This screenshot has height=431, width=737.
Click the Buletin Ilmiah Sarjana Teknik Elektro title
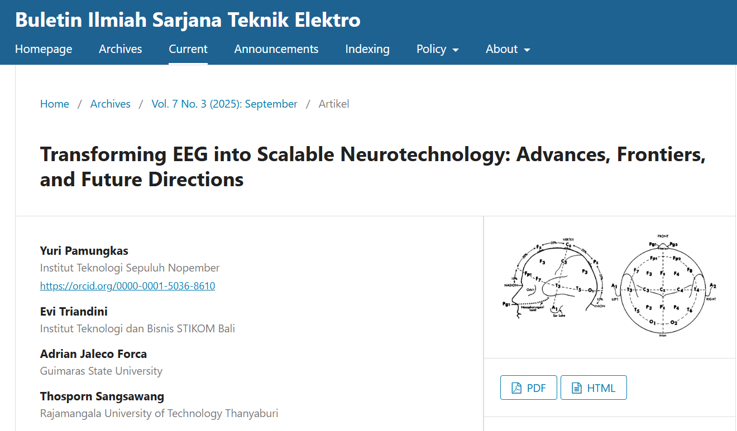tap(188, 20)
